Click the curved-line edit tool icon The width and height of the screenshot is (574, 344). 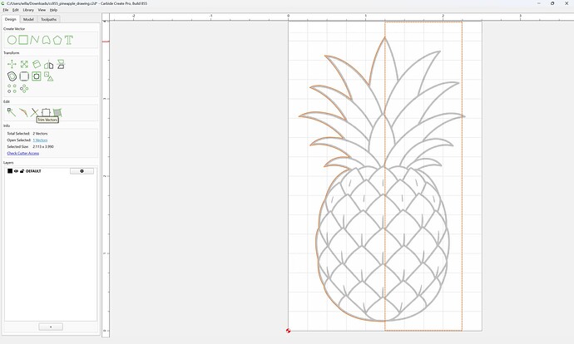pyautogui.click(x=23, y=112)
